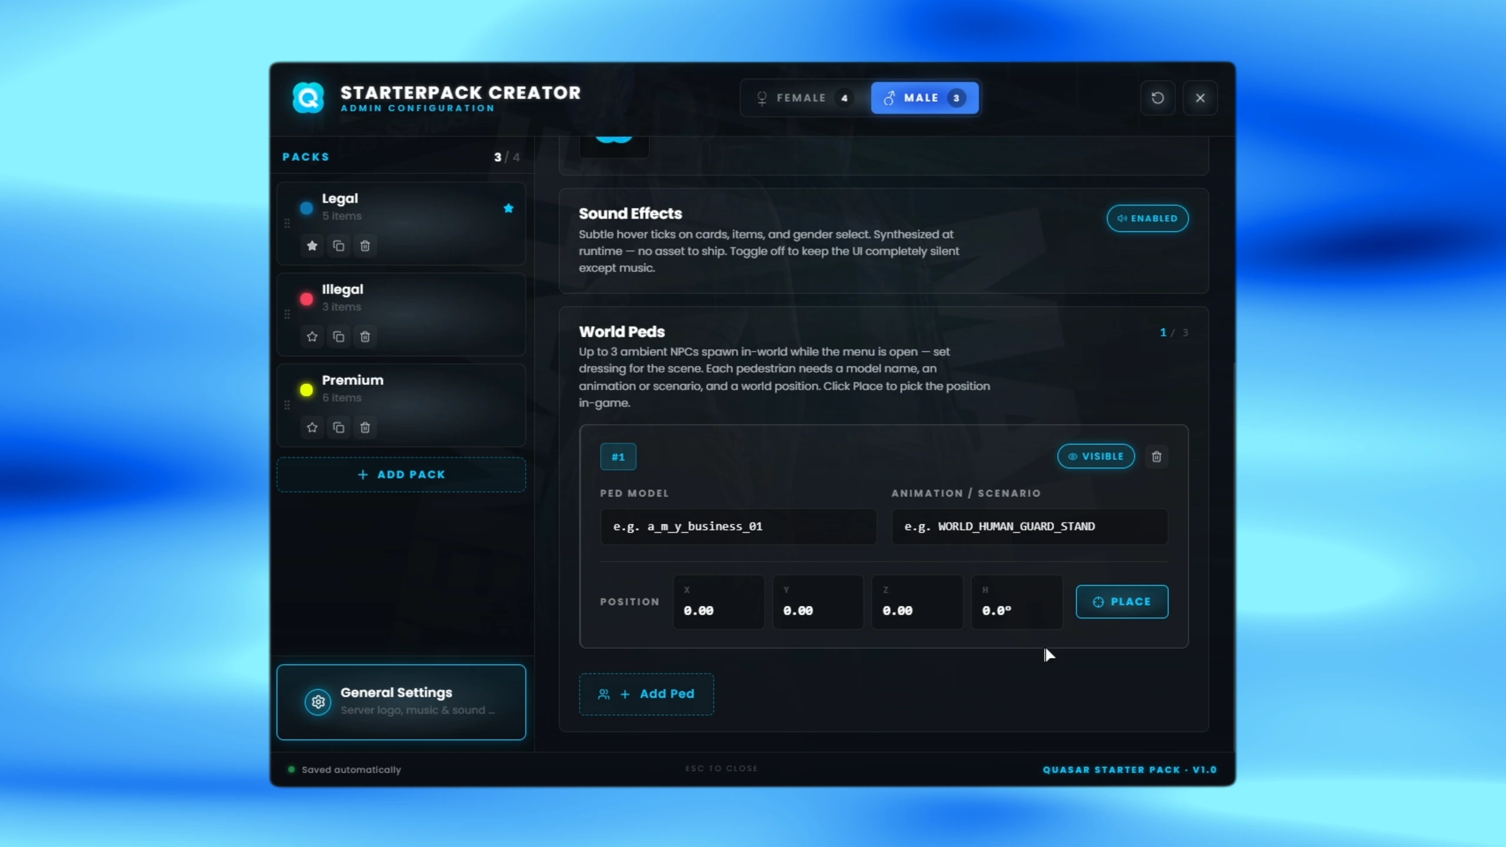Click the Quasar logo icon in header
This screenshot has width=1506, height=847.
308,98
